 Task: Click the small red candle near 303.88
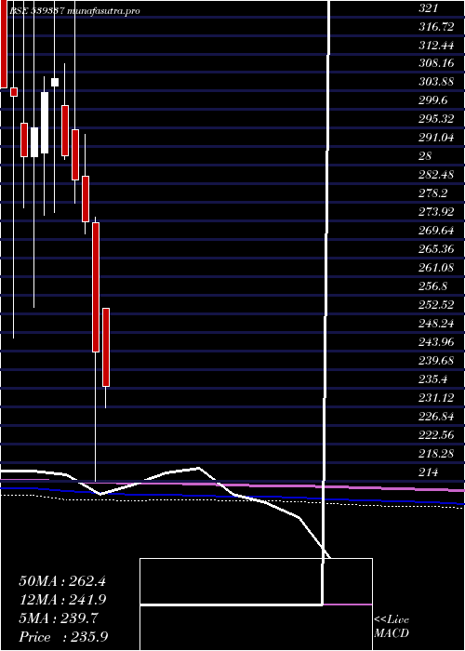(14, 92)
